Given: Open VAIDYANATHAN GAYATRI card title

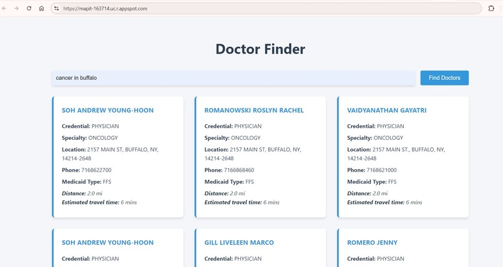Looking at the screenshot, I should [x=387, y=110].
